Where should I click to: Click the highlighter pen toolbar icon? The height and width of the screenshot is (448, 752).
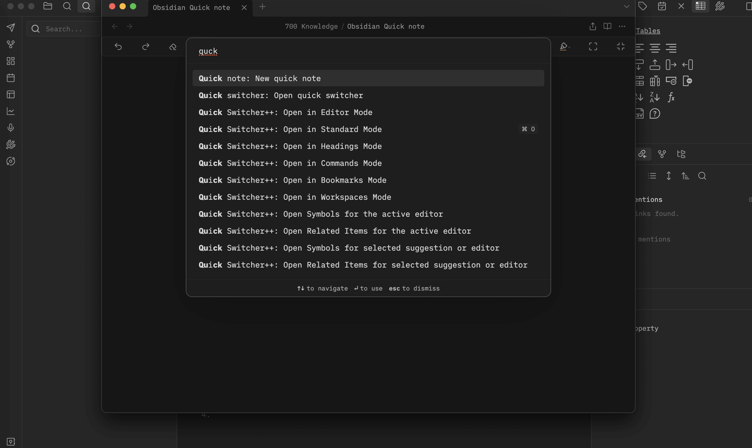[564, 46]
